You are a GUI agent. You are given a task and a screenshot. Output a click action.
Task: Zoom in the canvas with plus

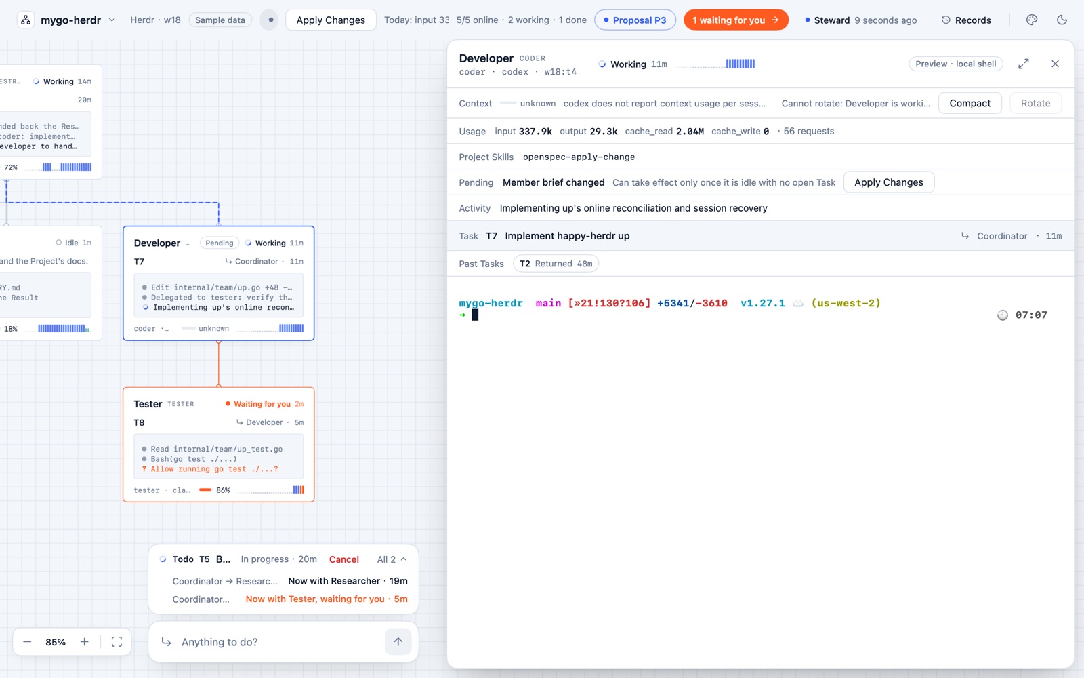click(84, 641)
